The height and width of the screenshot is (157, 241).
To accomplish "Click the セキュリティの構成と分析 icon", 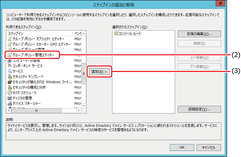I will coord(10,87).
